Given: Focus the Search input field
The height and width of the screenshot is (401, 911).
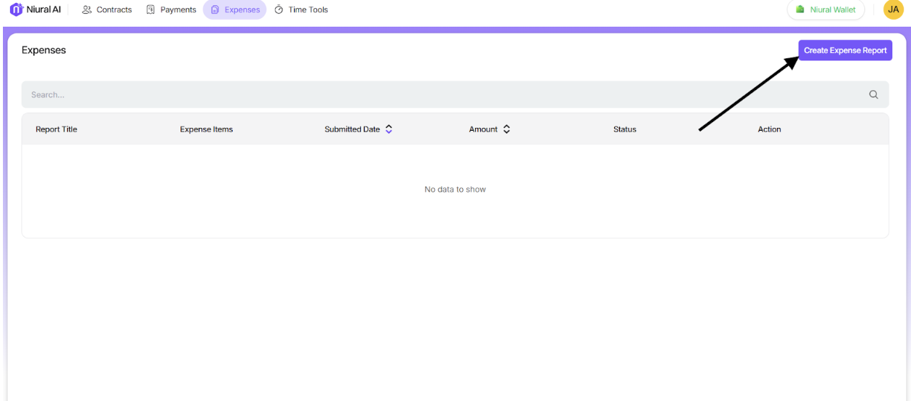Looking at the screenshot, I should click(455, 94).
